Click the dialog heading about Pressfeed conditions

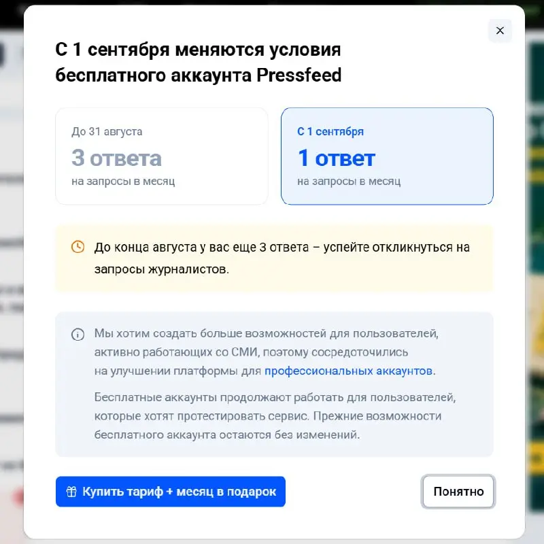click(198, 63)
